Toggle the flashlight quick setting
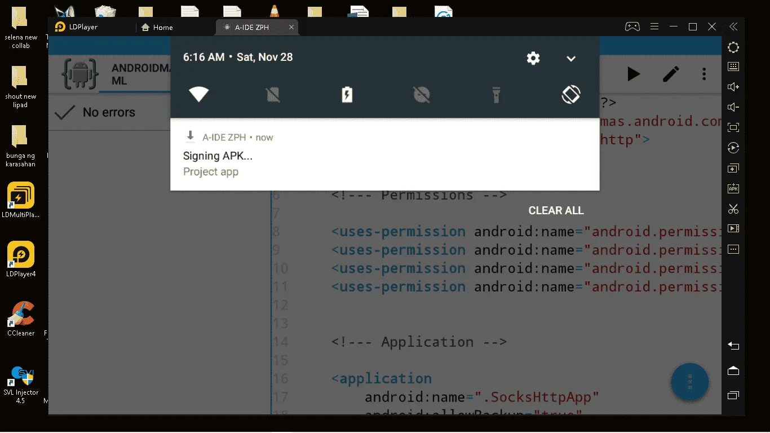The height and width of the screenshot is (433, 770). (x=496, y=95)
